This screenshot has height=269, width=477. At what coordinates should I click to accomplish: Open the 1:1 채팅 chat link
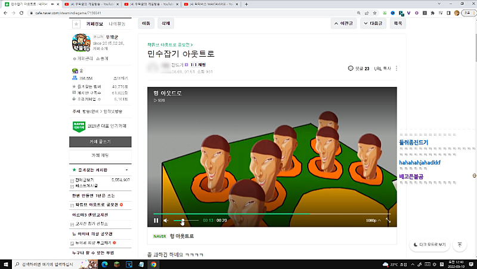click(x=198, y=65)
